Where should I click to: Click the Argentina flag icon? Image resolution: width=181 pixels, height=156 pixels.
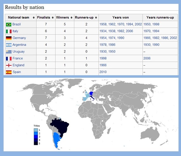point(9,45)
